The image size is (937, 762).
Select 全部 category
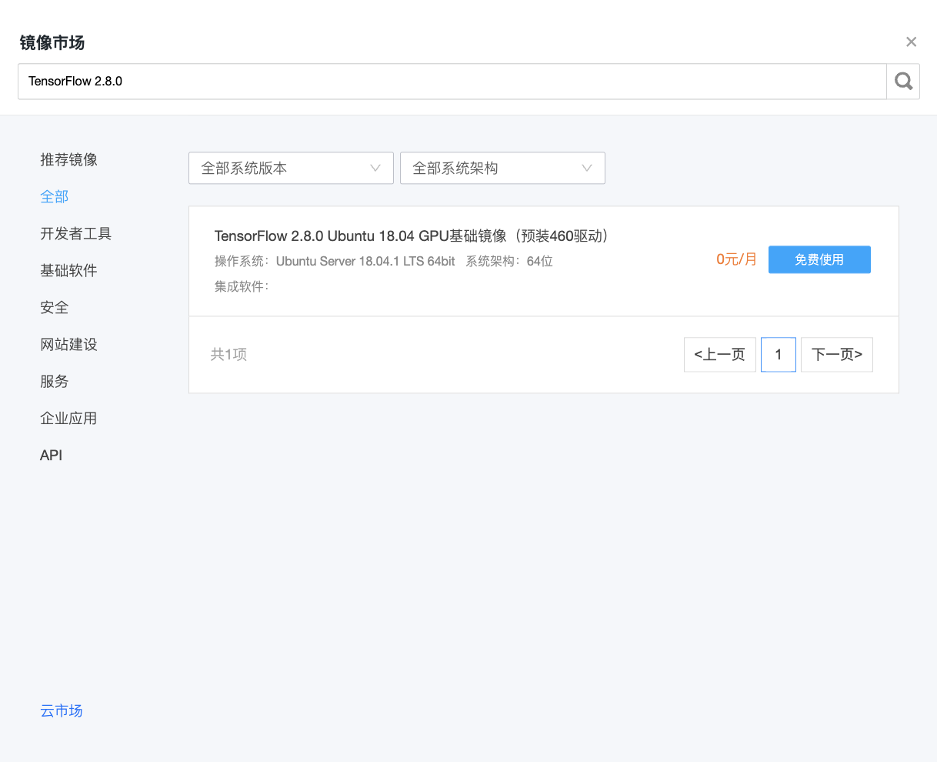point(55,196)
